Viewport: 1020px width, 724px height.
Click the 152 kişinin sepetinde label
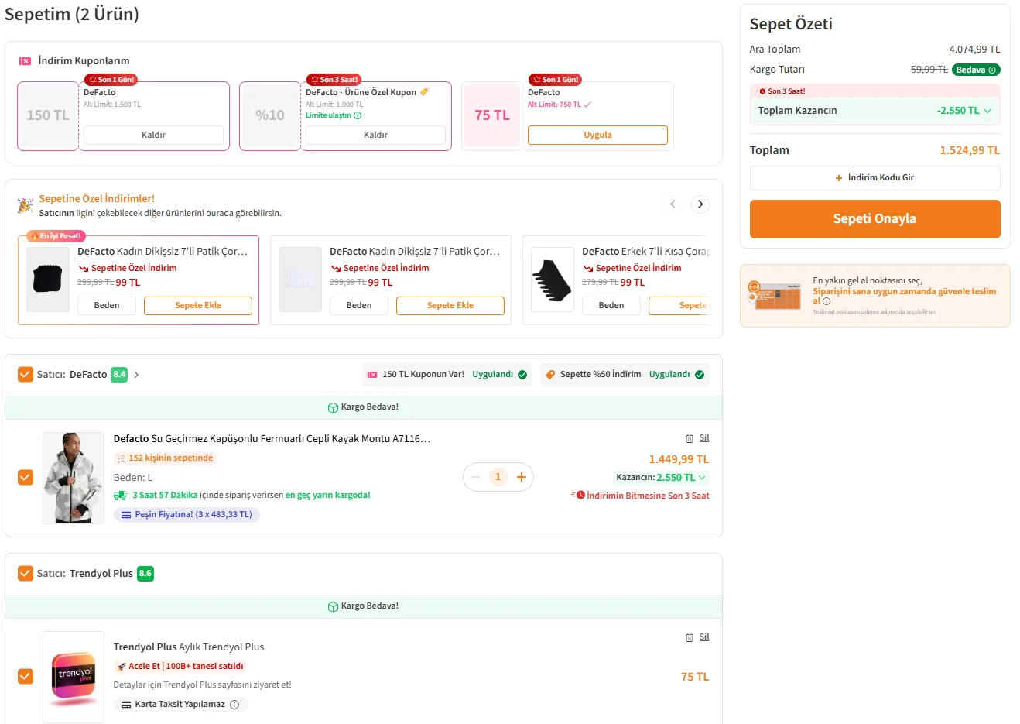pos(164,458)
